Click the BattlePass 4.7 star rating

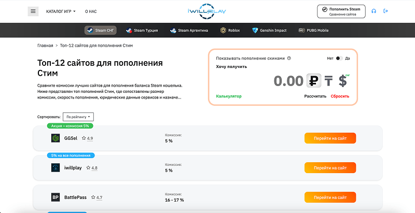point(96,197)
